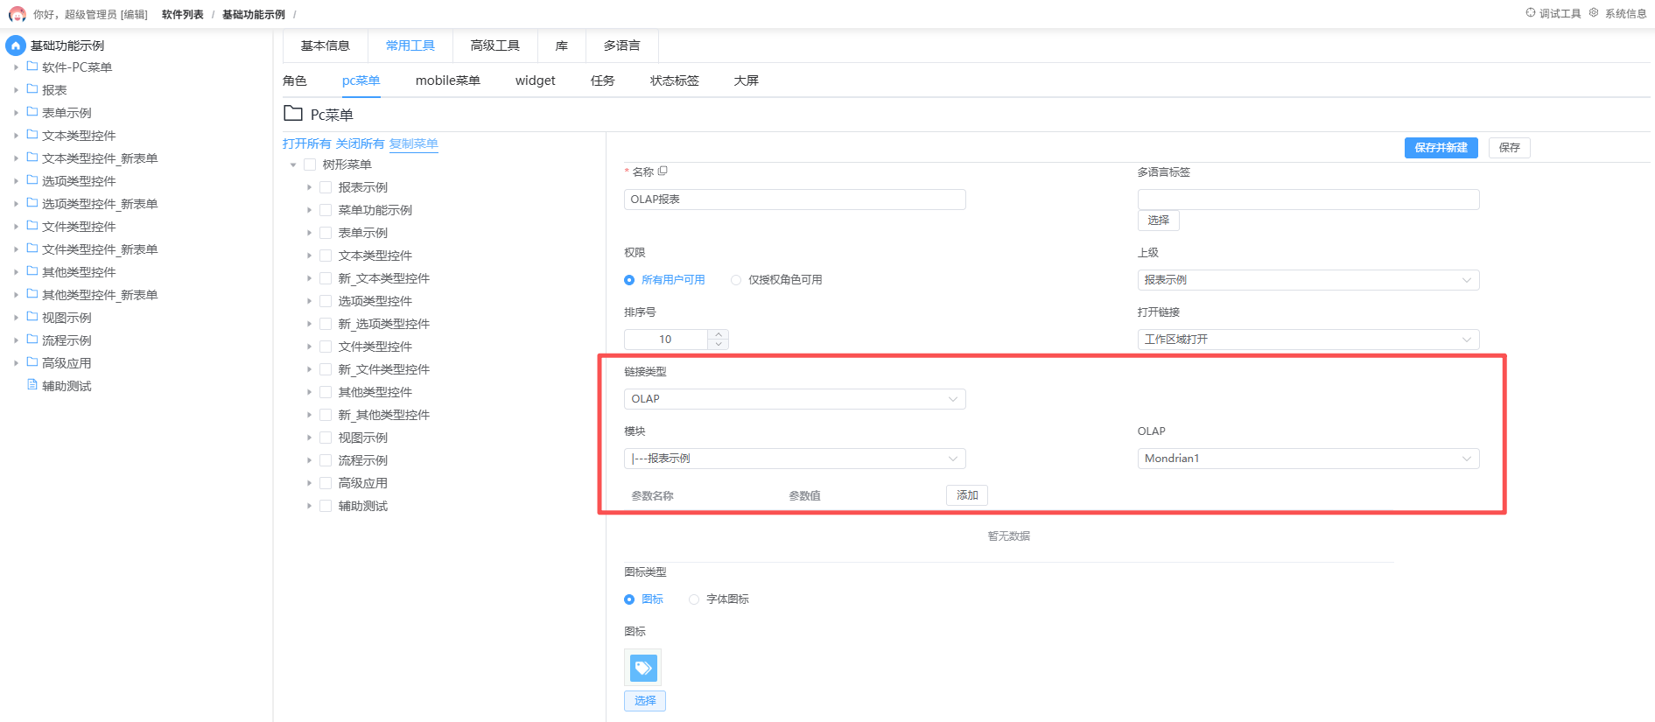Click the 保存 button
Viewport: 1655px width, 722px height.
pyautogui.click(x=1510, y=148)
